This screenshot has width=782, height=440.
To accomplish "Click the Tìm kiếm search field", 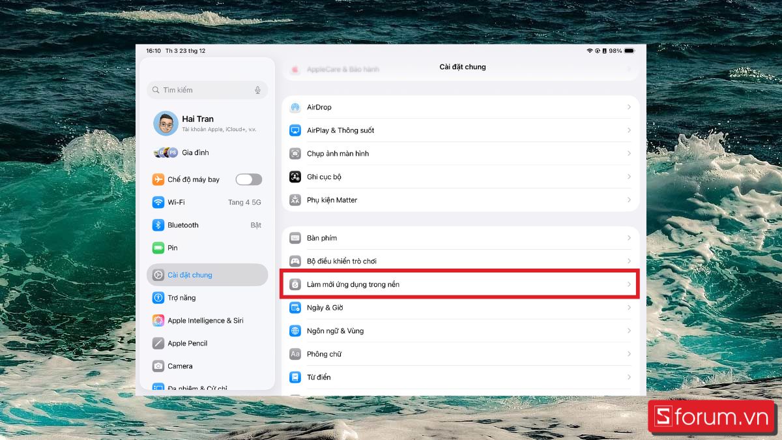I will pos(207,90).
